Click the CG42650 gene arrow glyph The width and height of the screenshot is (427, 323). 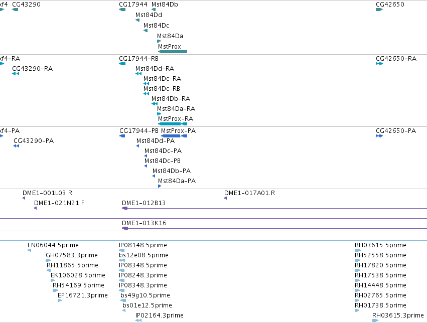(379, 10)
